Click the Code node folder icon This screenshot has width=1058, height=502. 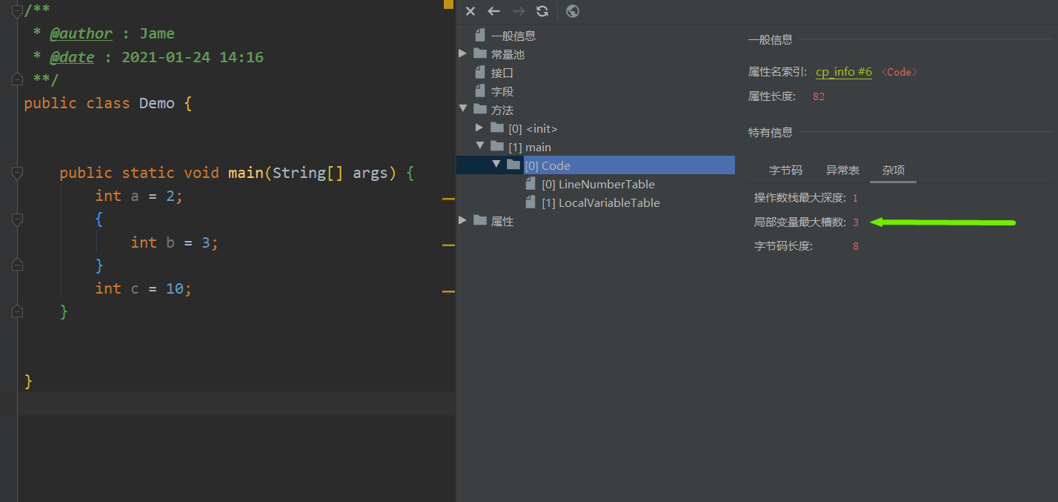(x=513, y=165)
